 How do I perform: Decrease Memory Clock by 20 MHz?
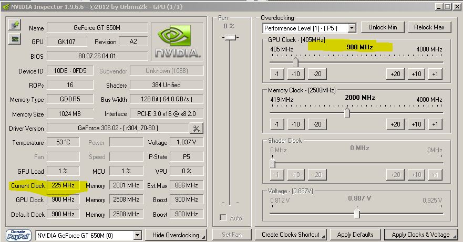(317, 124)
